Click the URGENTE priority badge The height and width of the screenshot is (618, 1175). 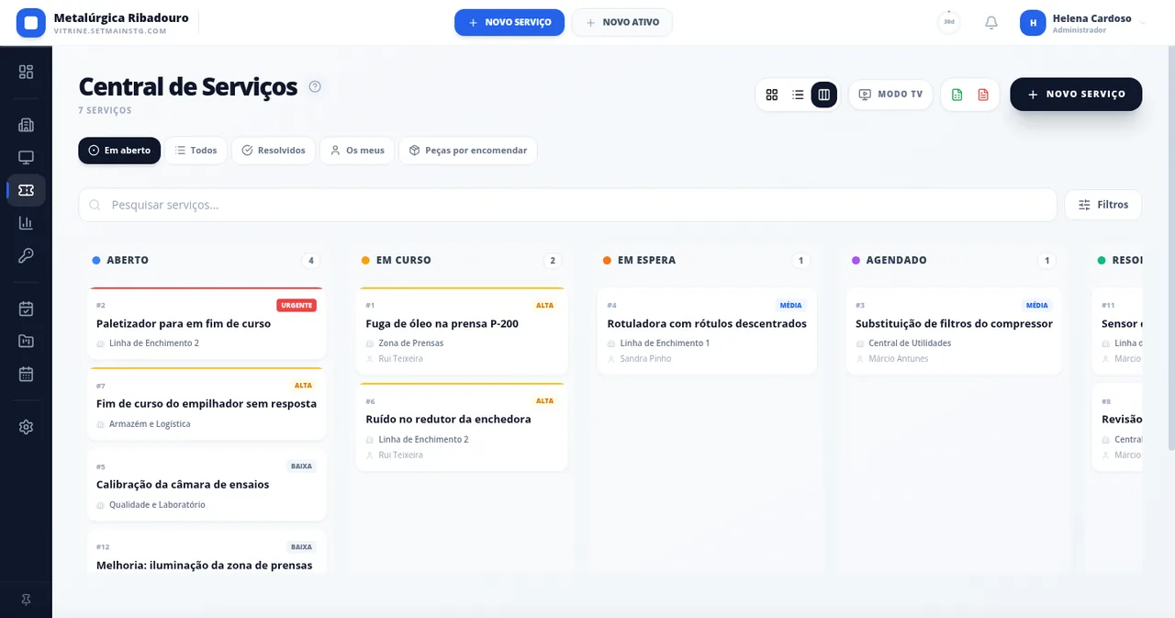[x=297, y=305]
